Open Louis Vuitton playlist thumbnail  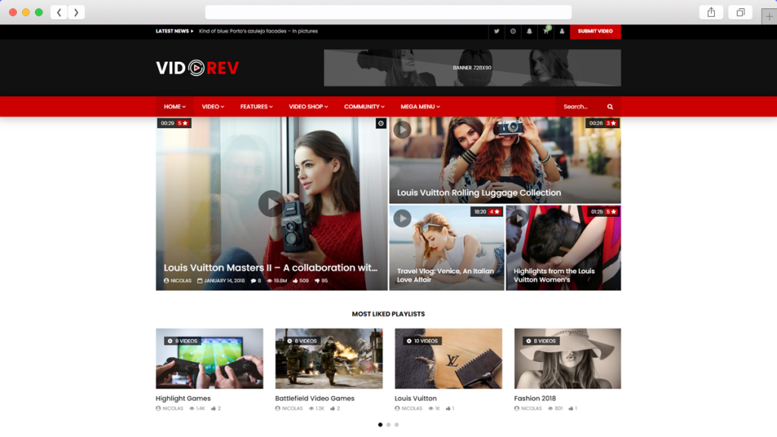(x=448, y=359)
